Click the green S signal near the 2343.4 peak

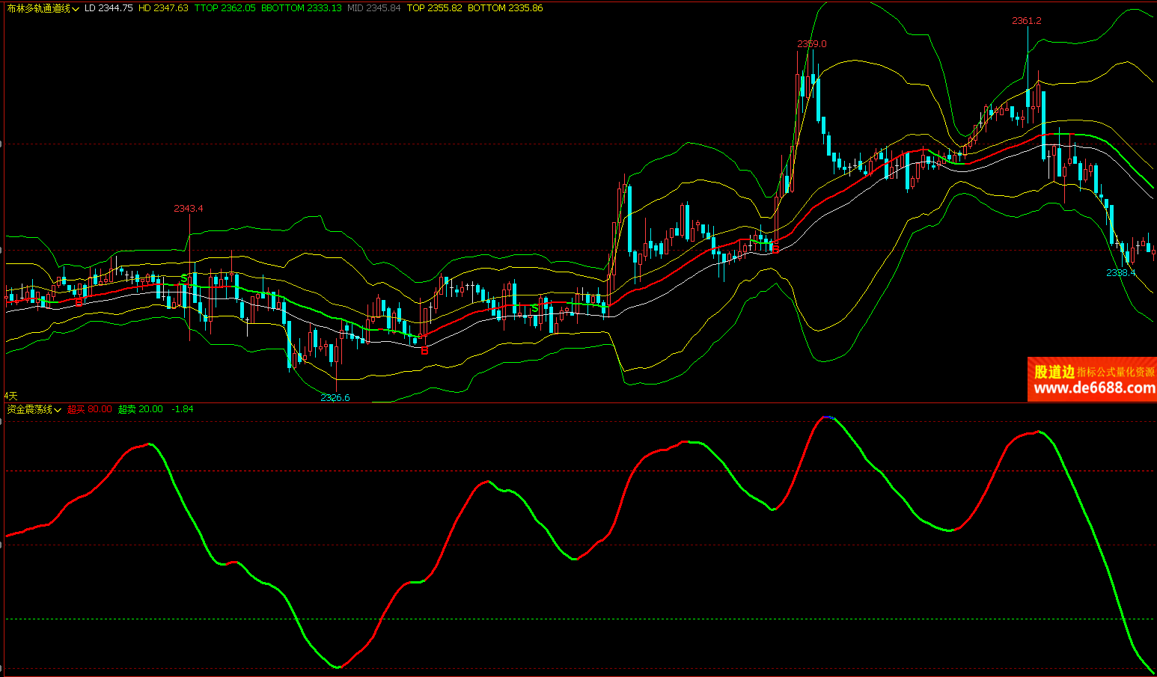[184, 278]
